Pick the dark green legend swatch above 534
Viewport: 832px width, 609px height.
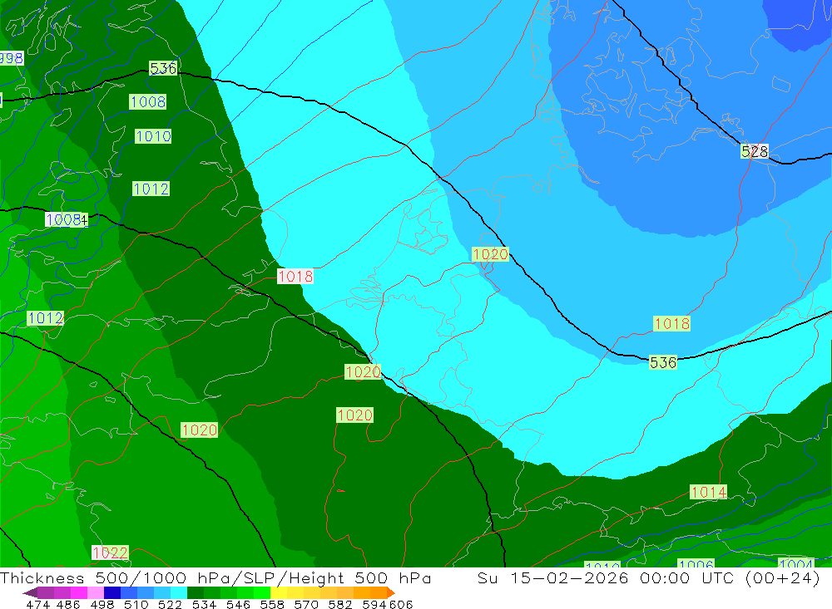196,592
